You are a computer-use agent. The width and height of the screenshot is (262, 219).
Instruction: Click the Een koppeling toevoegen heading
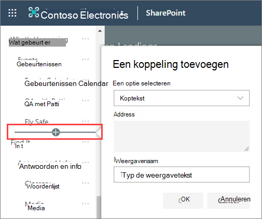pos(171,64)
